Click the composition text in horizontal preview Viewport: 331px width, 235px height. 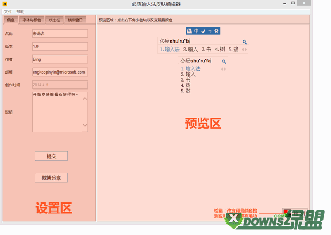pyautogui.click(x=175, y=41)
